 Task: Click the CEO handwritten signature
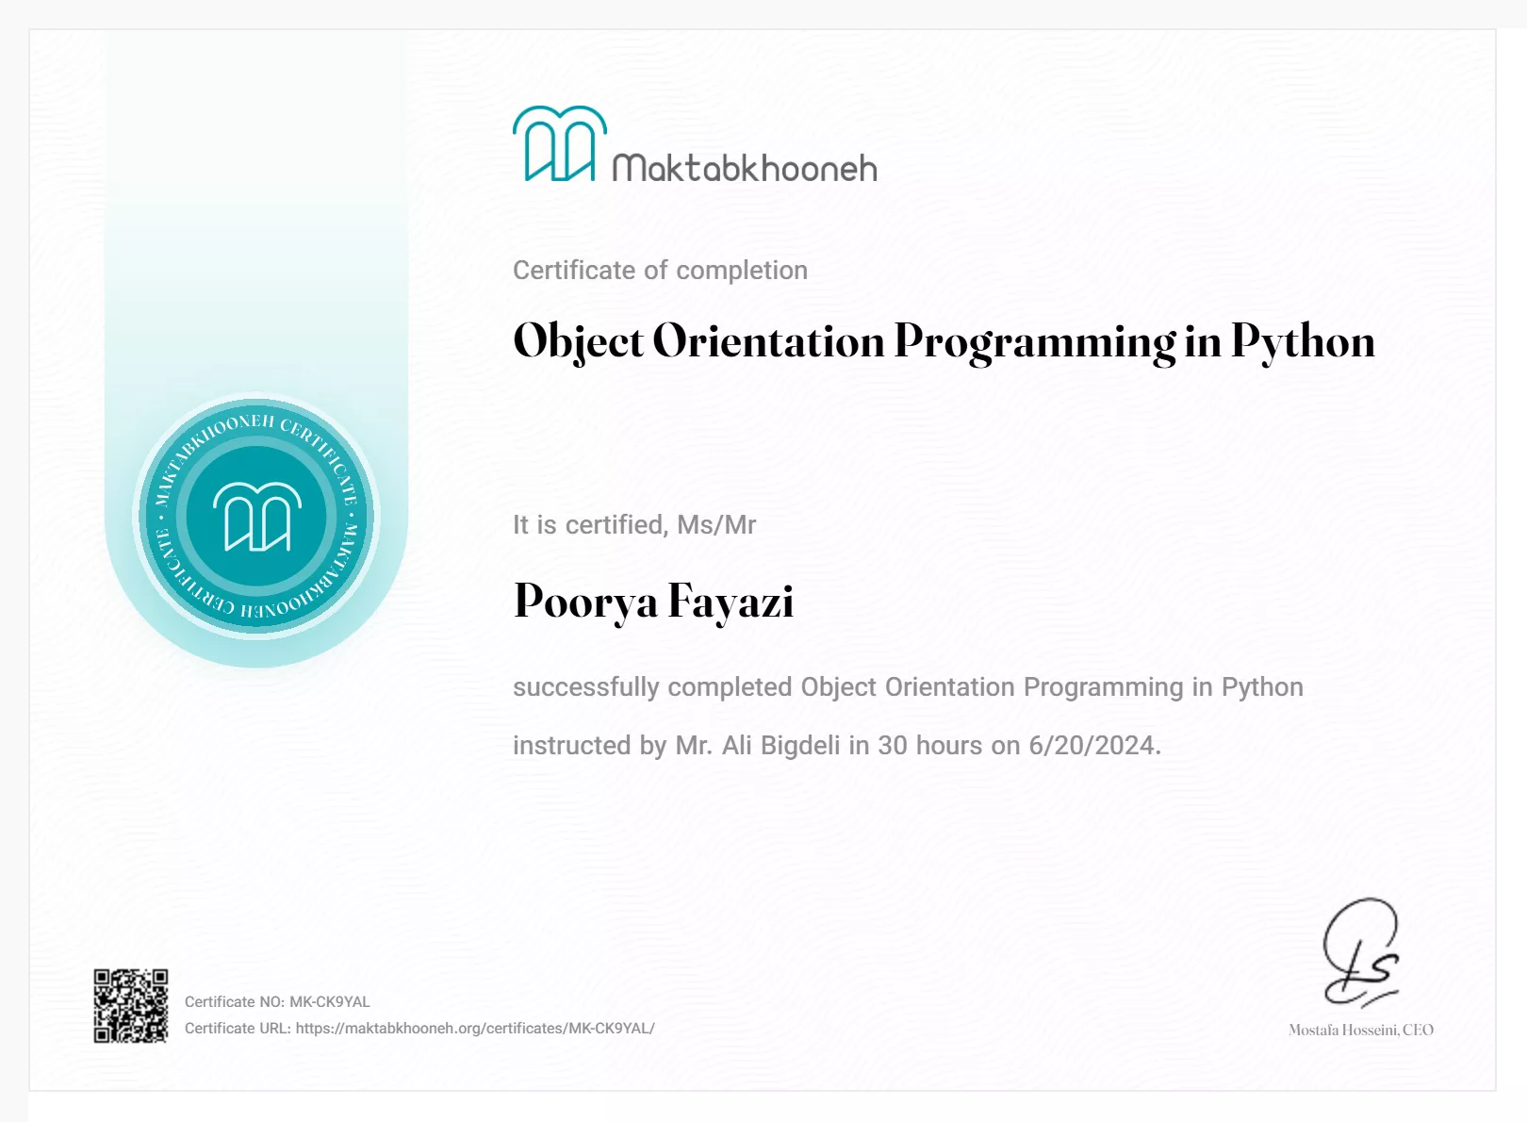(x=1361, y=952)
